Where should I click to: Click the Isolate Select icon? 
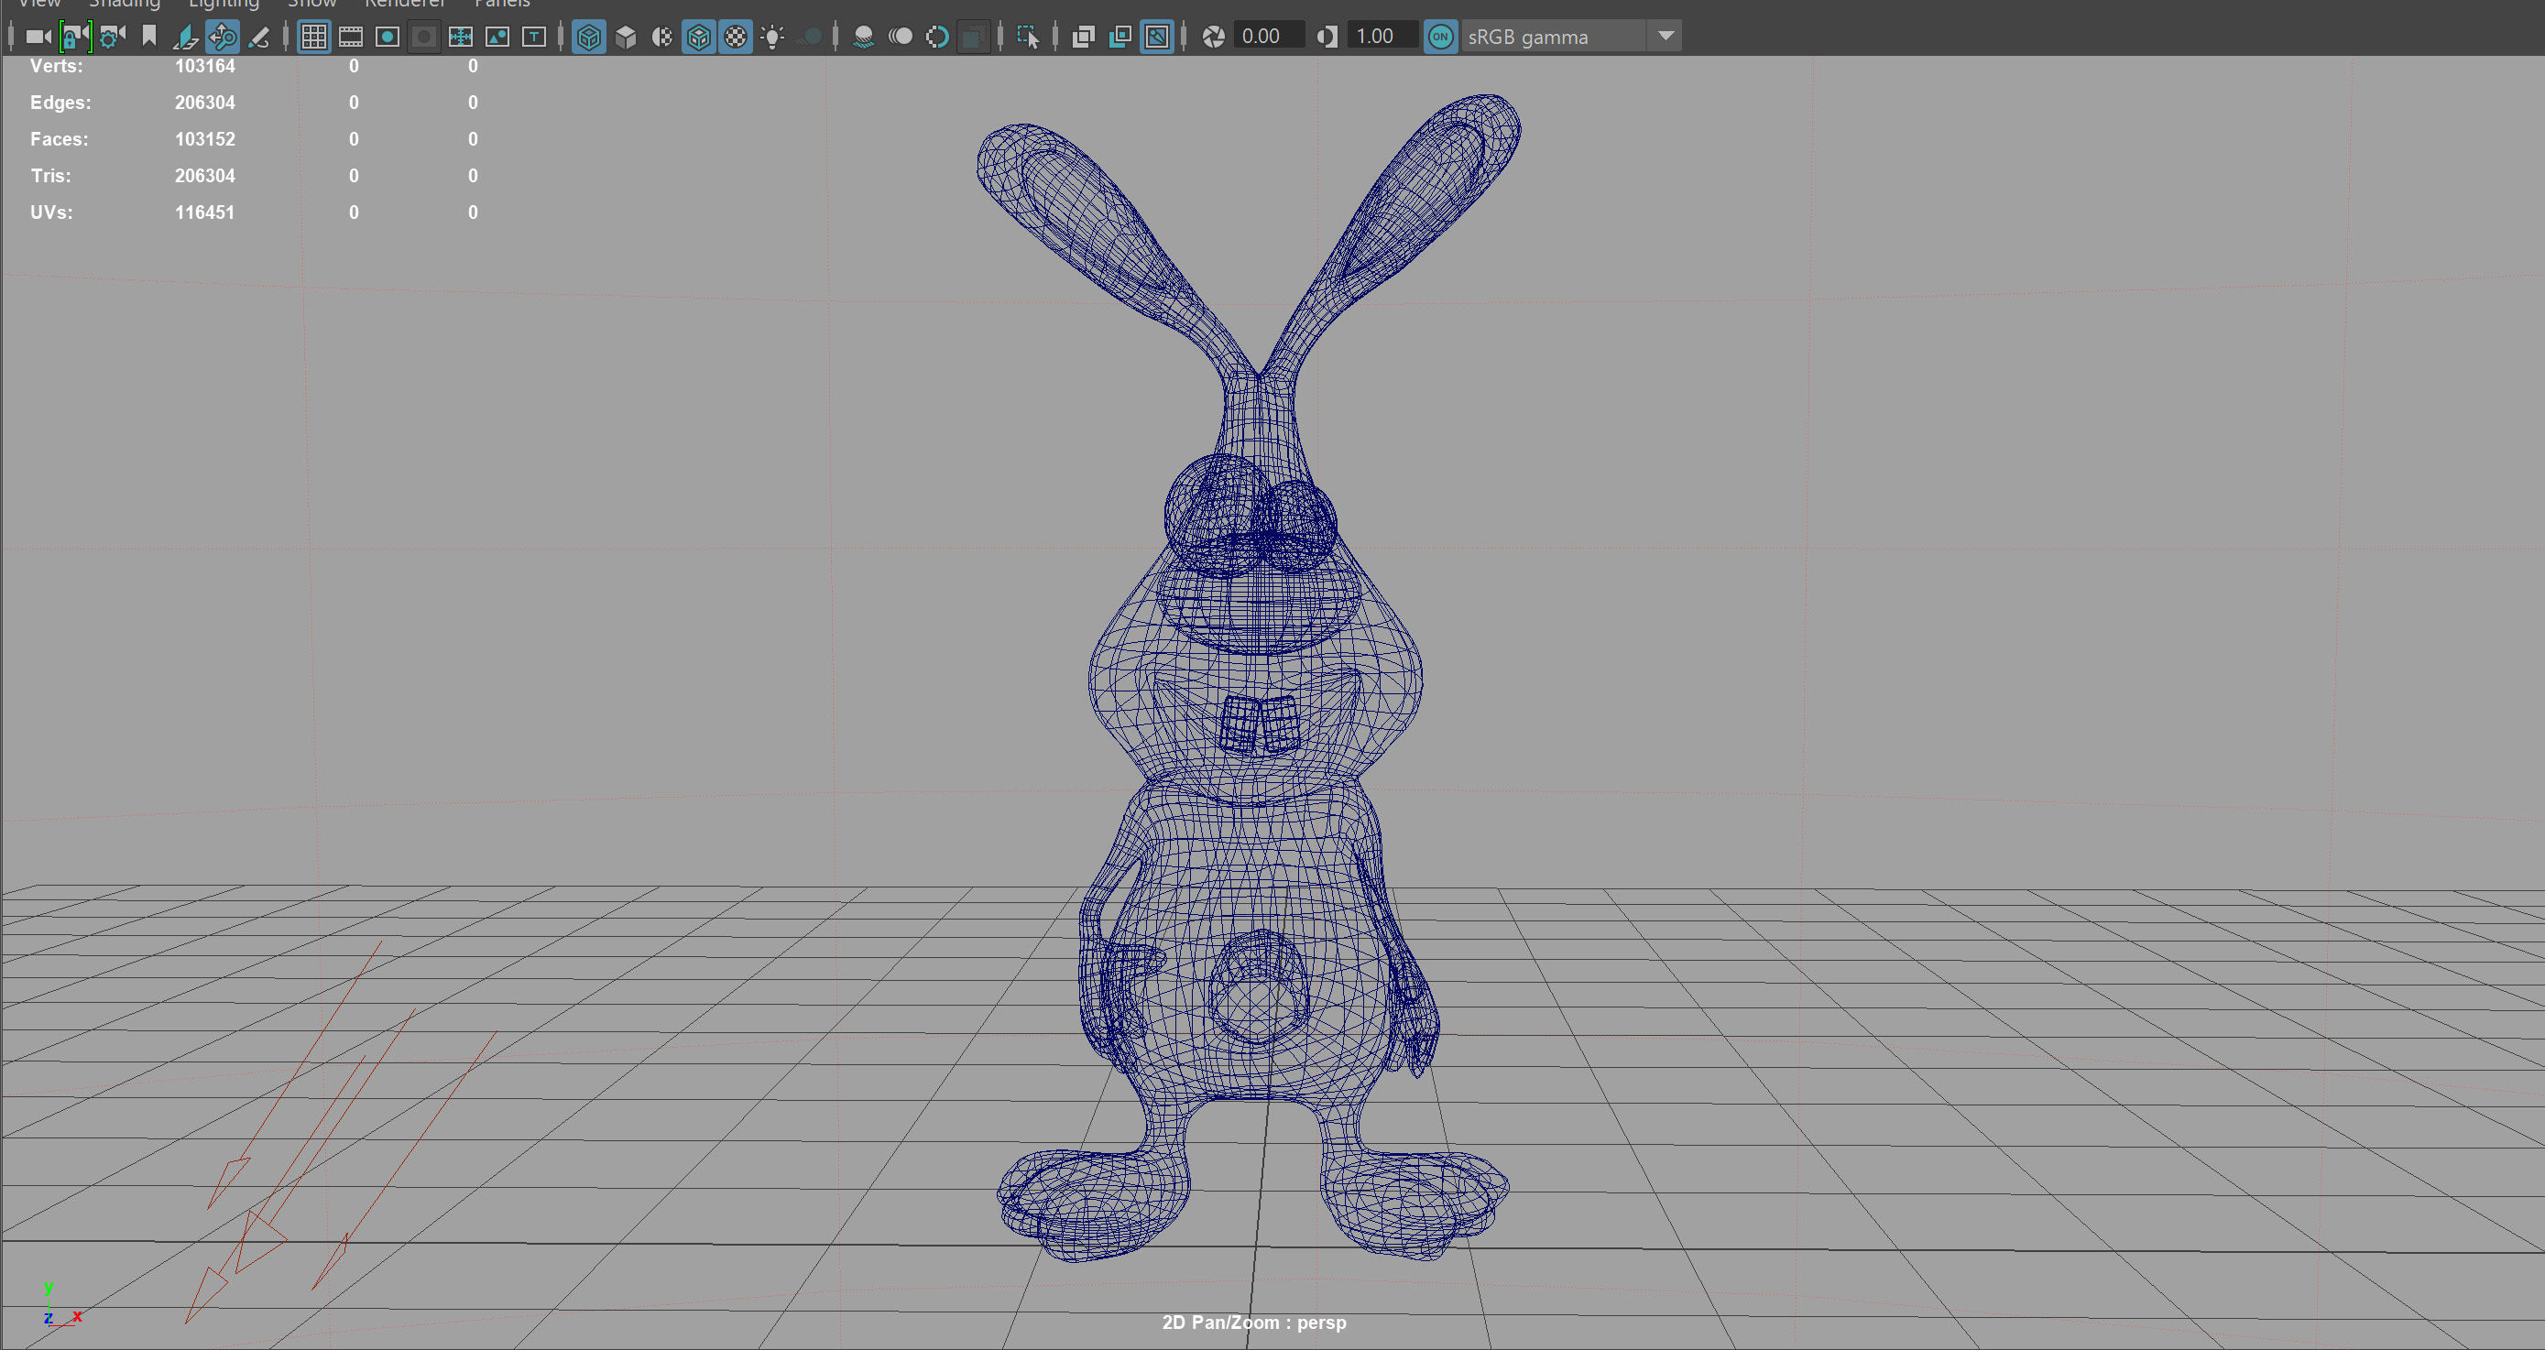point(1028,38)
